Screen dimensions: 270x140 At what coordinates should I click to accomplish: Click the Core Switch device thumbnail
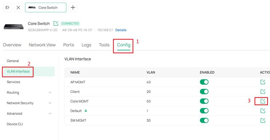14,27
